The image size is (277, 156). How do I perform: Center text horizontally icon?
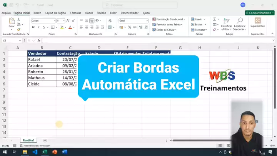point(87,27)
